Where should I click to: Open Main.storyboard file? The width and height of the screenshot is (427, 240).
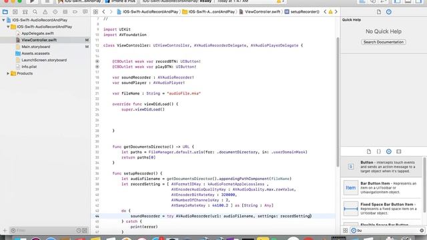[35, 47]
